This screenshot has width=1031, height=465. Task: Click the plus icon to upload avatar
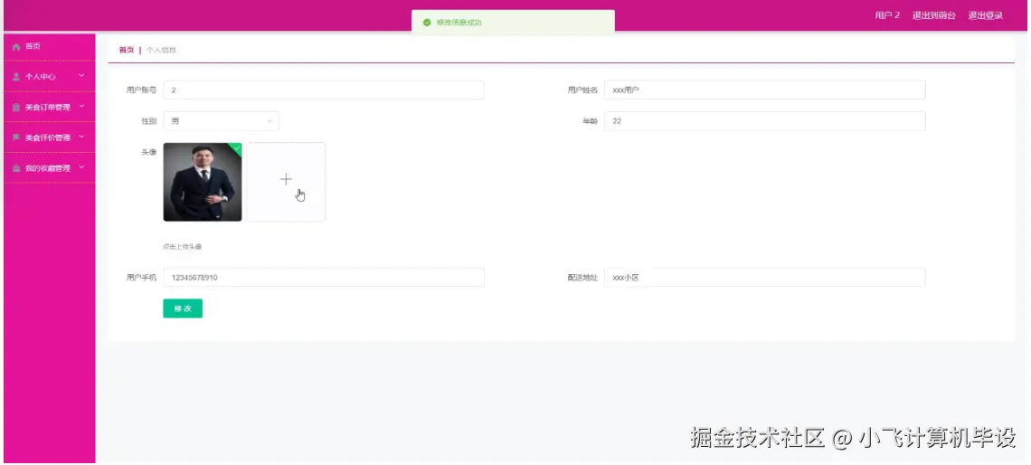pos(286,179)
